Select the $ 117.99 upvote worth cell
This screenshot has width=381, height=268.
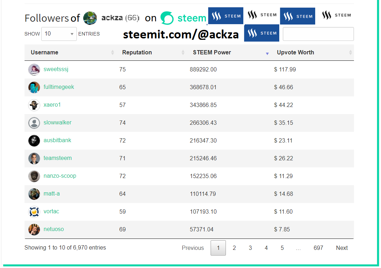coord(285,69)
